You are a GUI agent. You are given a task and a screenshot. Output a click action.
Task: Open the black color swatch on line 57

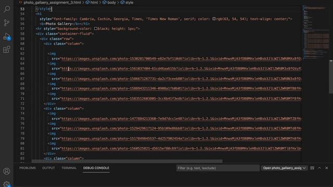96,29
